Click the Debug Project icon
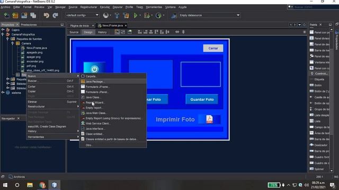 tap(147, 15)
